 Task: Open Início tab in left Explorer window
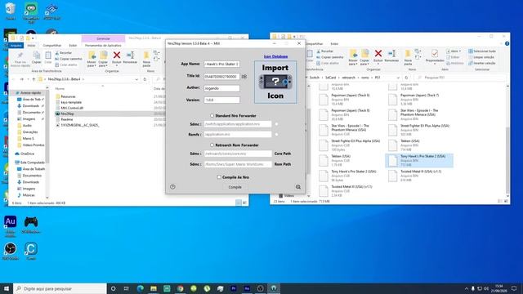click(31, 46)
